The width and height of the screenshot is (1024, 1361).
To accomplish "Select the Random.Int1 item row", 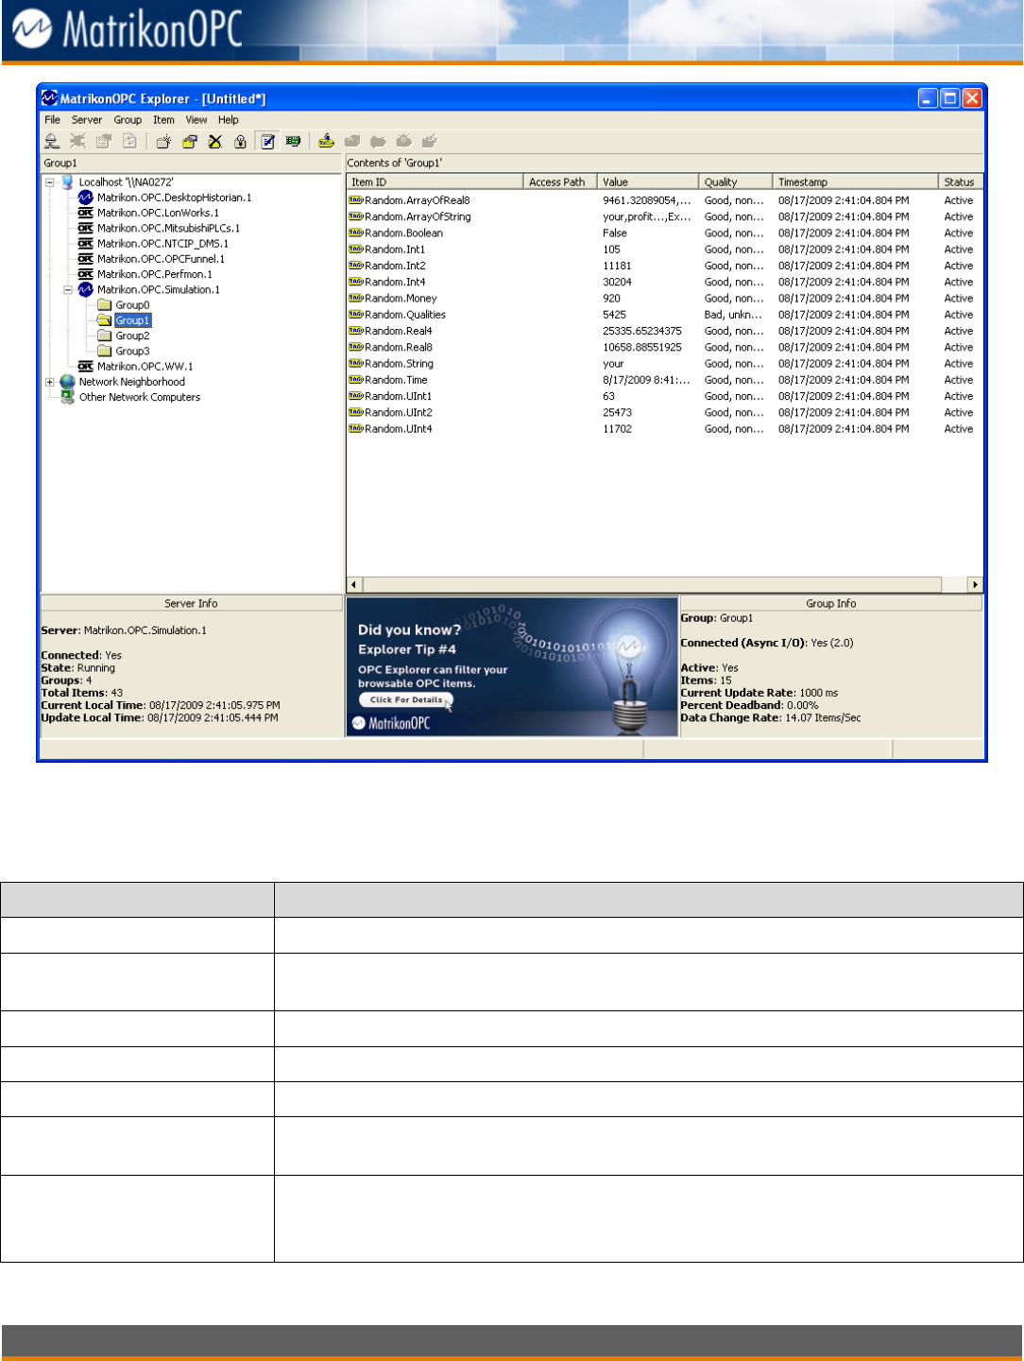I will [x=664, y=250].
